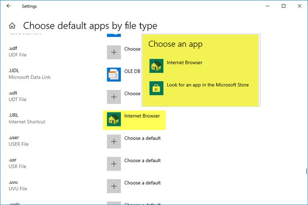Click the plus icon beside .usr

114,164
